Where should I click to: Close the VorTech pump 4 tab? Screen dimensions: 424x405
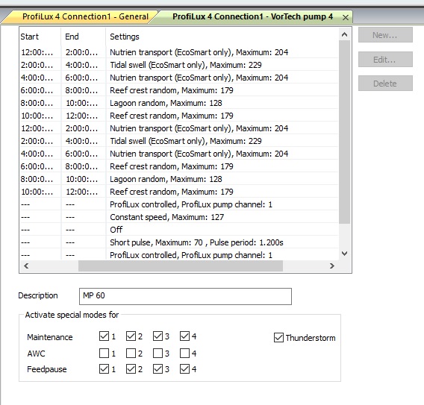(x=346, y=18)
